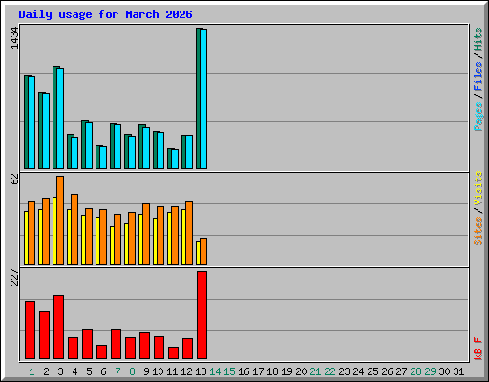
Task: Click the cyan hits bar for day 13
Action: click(x=203, y=98)
